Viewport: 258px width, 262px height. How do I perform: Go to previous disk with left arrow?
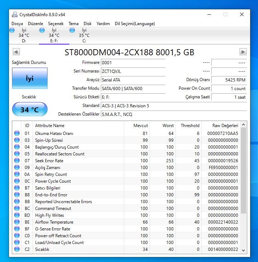point(16,52)
